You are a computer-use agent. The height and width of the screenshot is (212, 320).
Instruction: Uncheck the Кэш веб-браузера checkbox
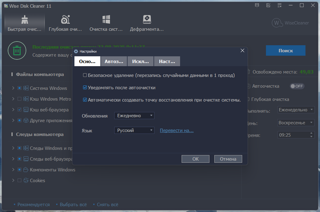click(19, 110)
